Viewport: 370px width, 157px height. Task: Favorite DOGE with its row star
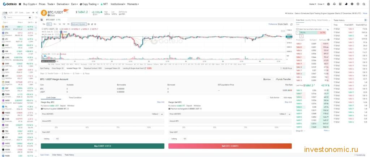36,83
